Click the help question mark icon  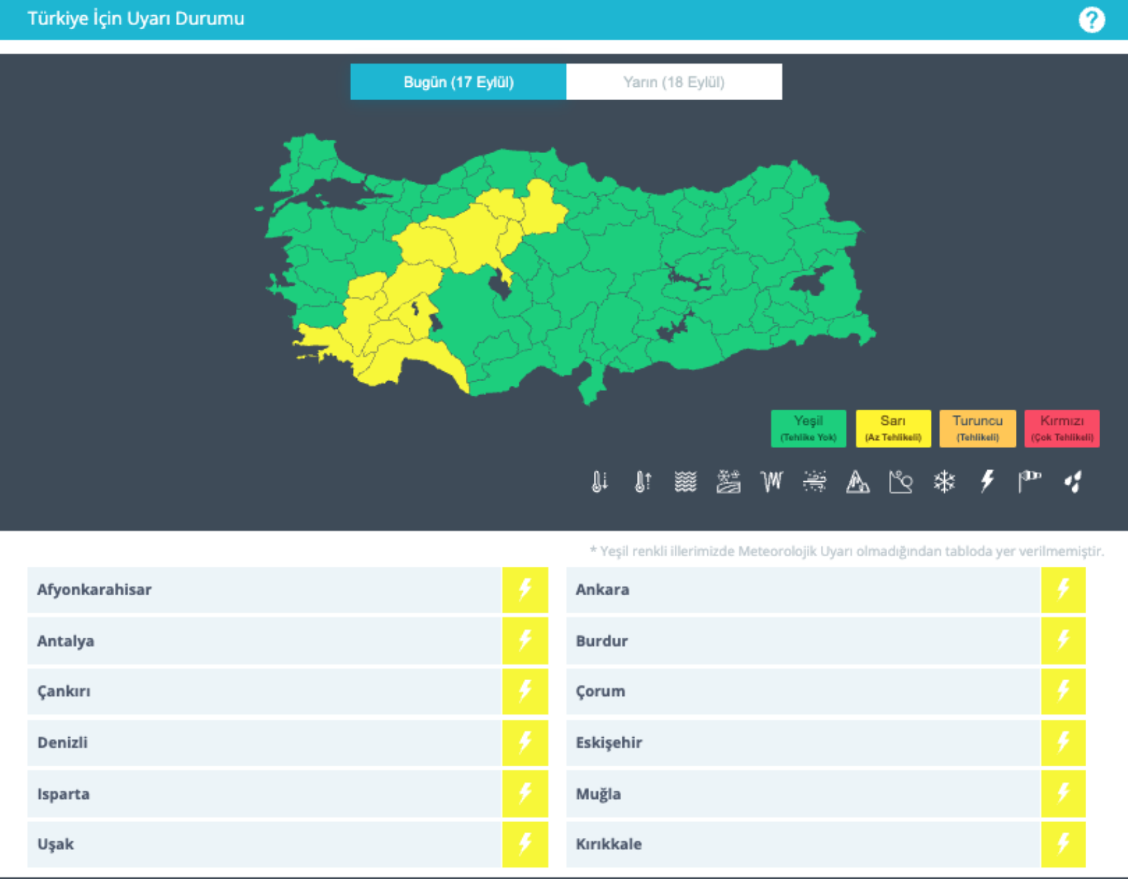(x=1092, y=20)
